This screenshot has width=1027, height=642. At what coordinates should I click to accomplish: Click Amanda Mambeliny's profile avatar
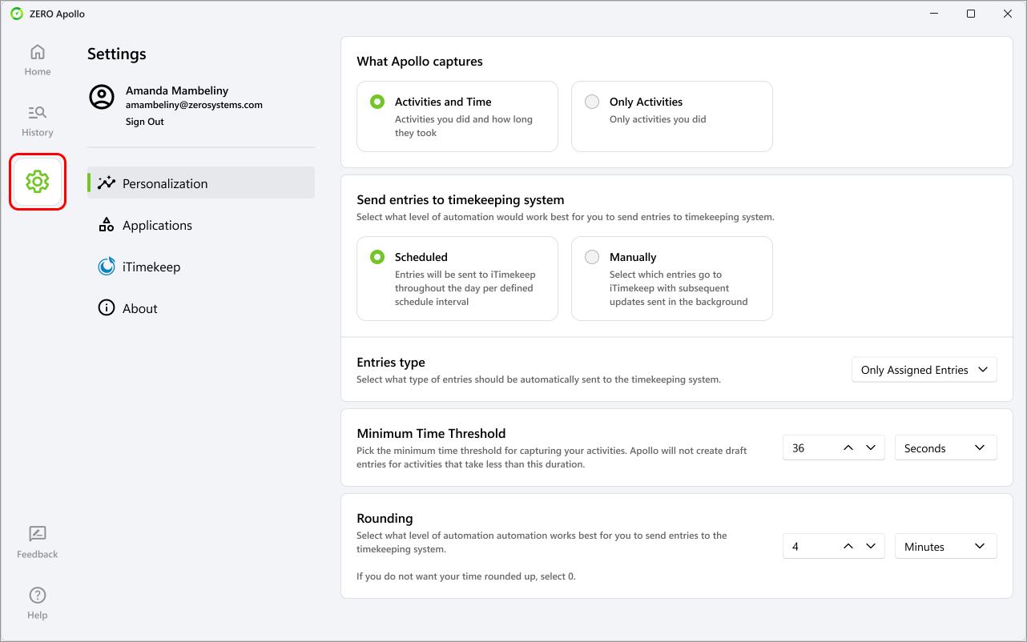101,98
